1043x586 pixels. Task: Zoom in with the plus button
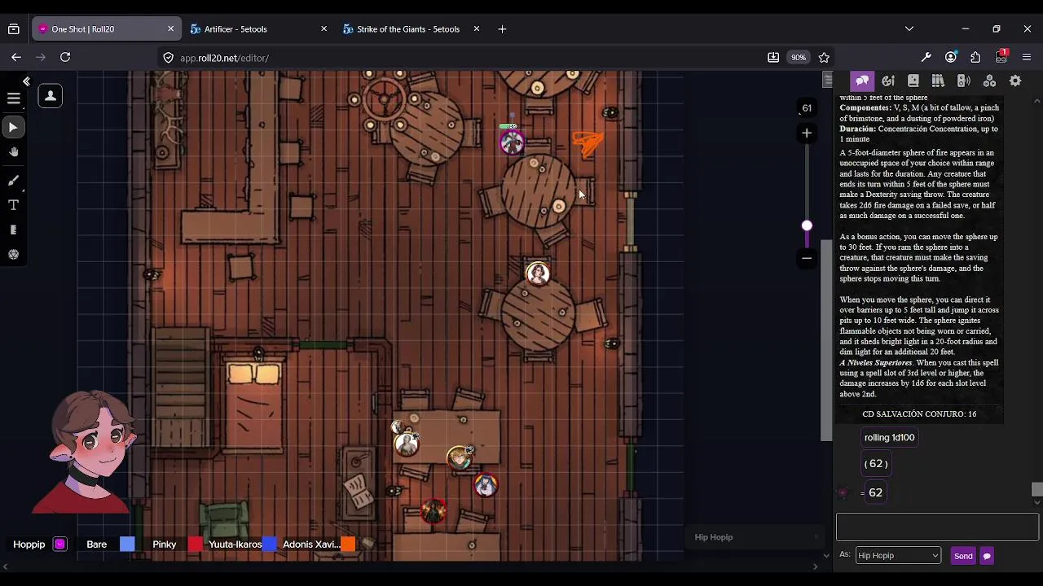pos(807,133)
